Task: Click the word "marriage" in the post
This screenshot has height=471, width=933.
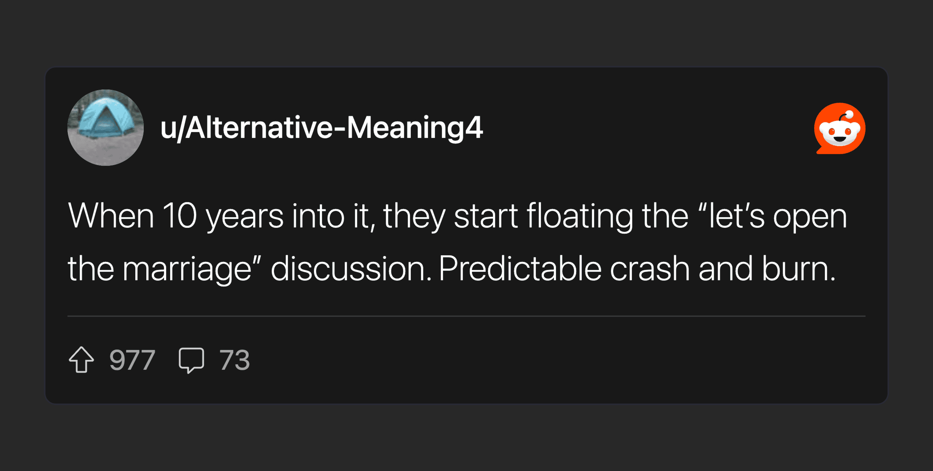Action: click(187, 269)
